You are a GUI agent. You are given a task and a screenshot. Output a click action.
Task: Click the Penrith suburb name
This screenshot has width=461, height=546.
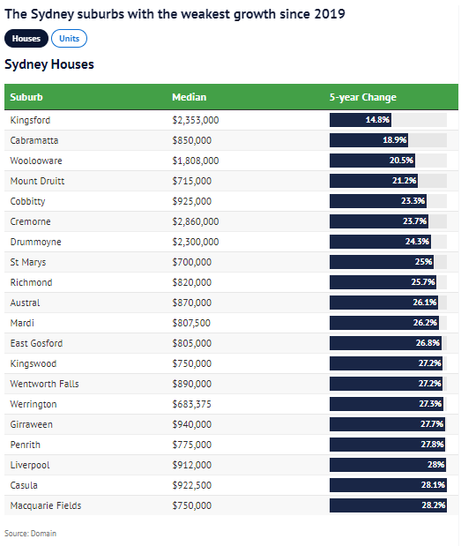pos(25,445)
